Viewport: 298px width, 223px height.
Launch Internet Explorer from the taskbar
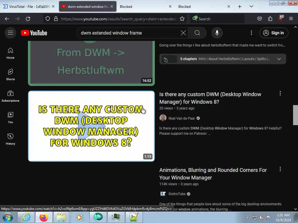click(26, 217)
